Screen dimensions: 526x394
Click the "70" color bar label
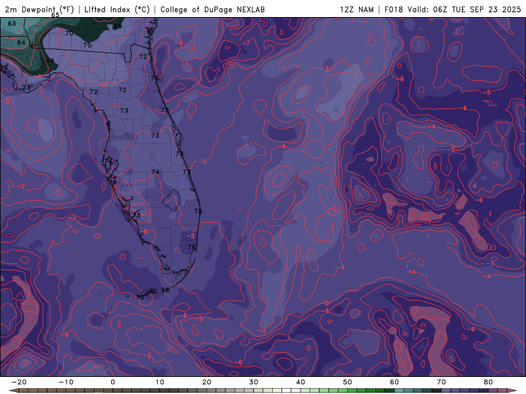pyautogui.click(x=441, y=382)
